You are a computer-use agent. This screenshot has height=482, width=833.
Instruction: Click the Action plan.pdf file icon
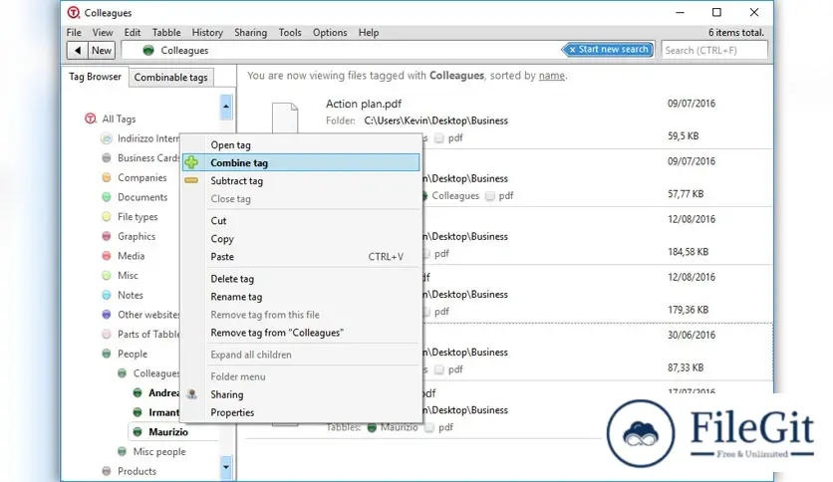click(285, 118)
